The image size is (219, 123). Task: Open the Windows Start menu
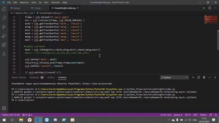pyautogui.click(x=4, y=120)
